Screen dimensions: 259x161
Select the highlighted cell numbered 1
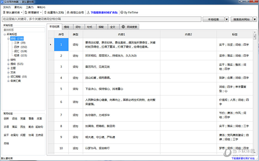click(x=61, y=44)
